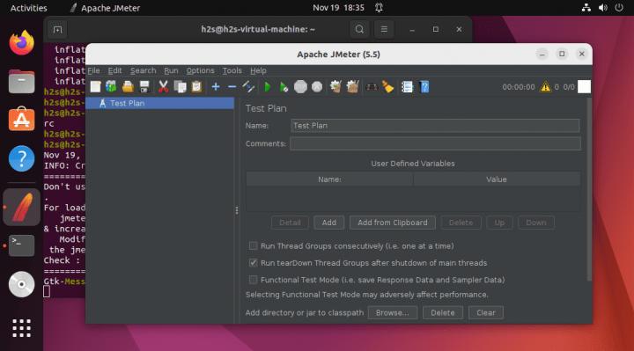Click the Down button
The image size is (634, 351).
(x=535, y=223)
